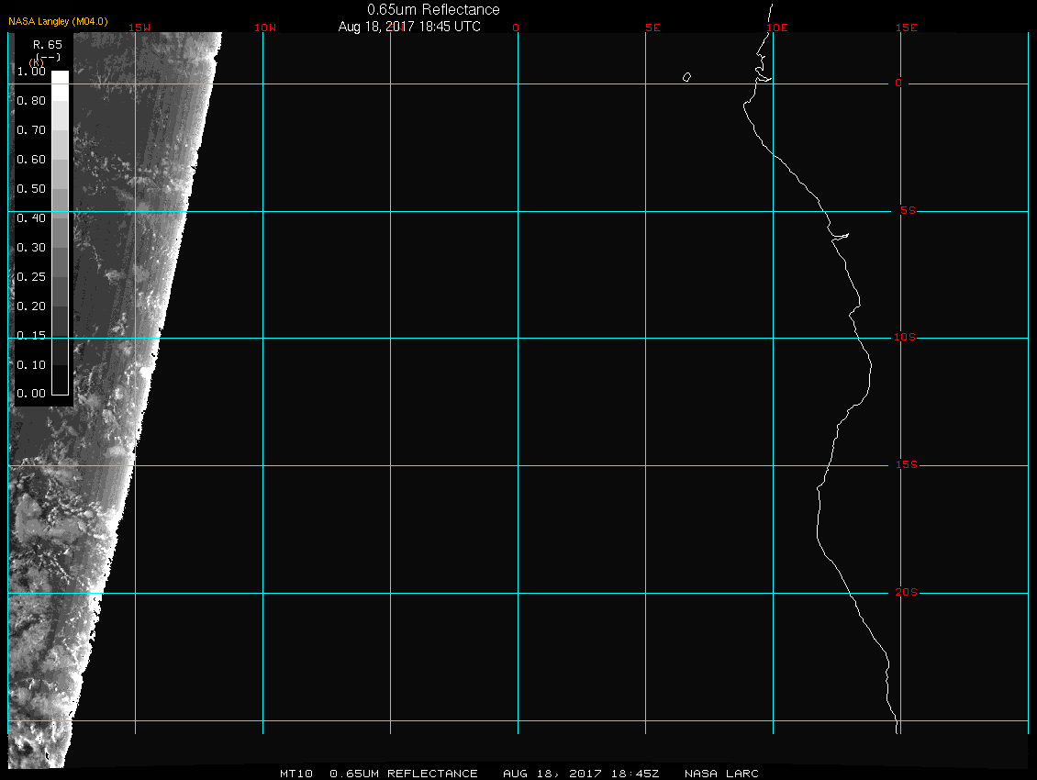Click the 15S latitude label
1037x780 pixels.
tap(905, 465)
